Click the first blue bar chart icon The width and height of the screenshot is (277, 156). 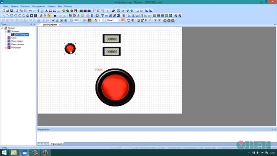[x=147, y=11]
